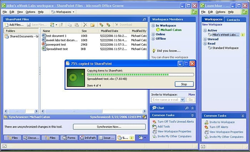Switch to the Workspaces tab in Launchbar
The height and width of the screenshot is (152, 250).
[213, 19]
